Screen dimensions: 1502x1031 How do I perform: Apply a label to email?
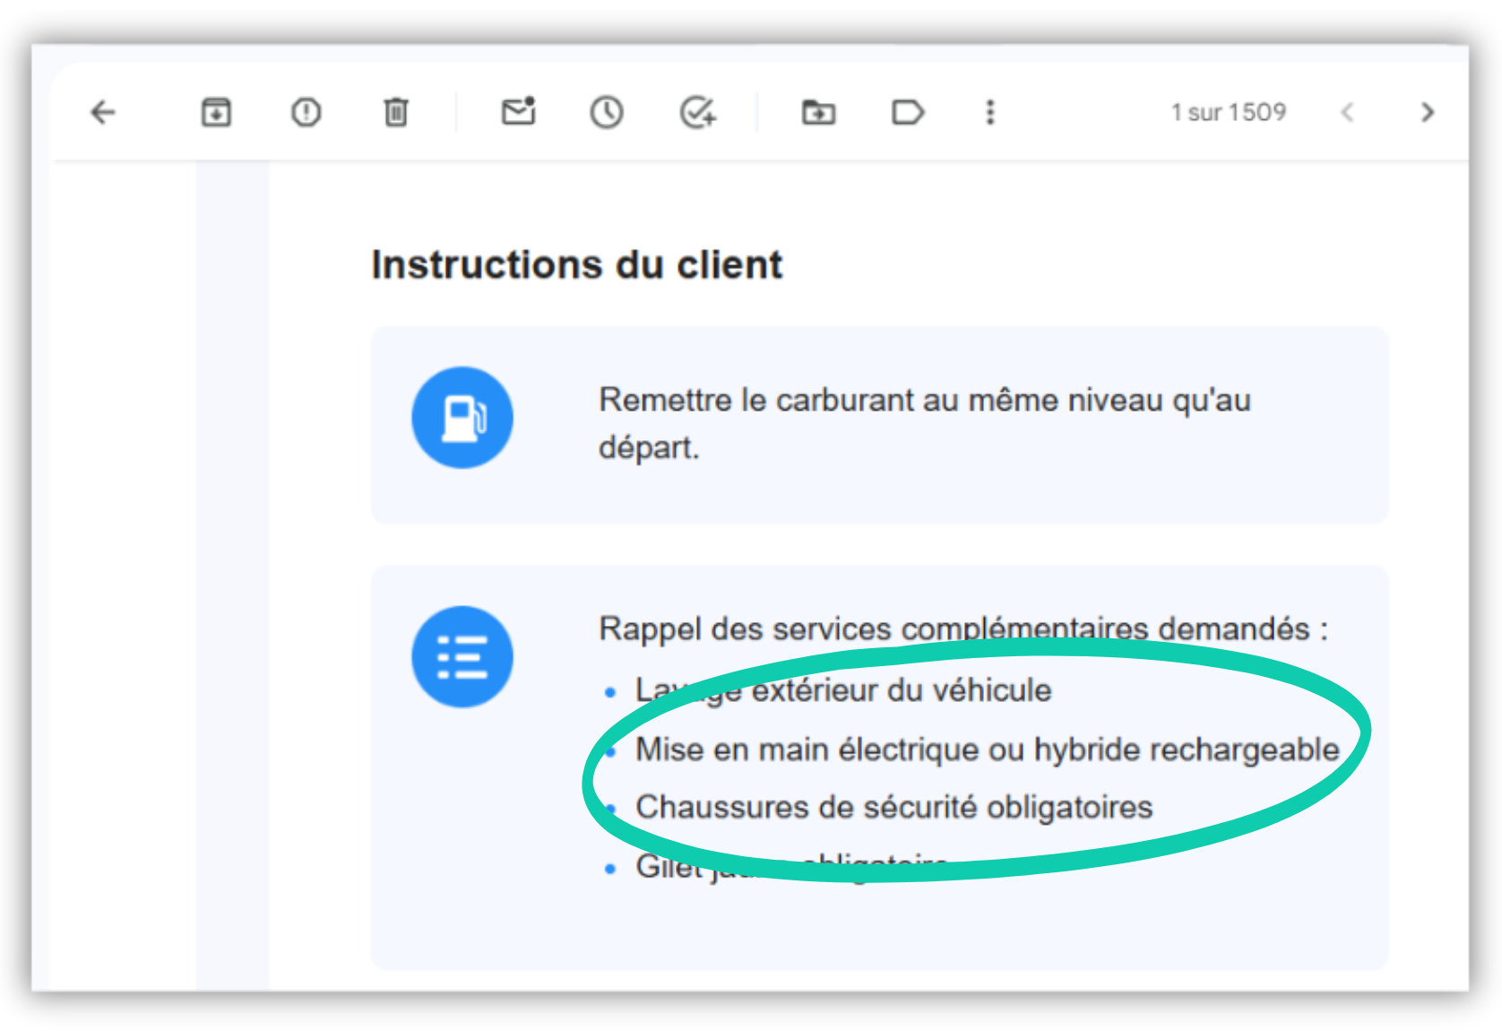908,112
